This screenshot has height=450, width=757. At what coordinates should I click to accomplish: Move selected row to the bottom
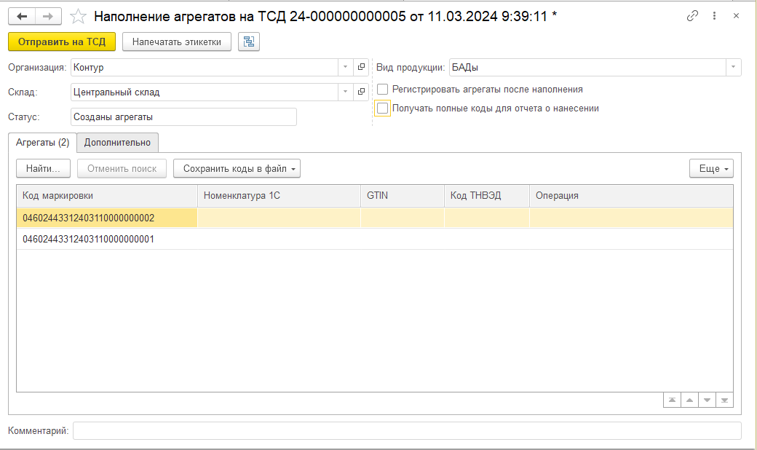coord(724,400)
